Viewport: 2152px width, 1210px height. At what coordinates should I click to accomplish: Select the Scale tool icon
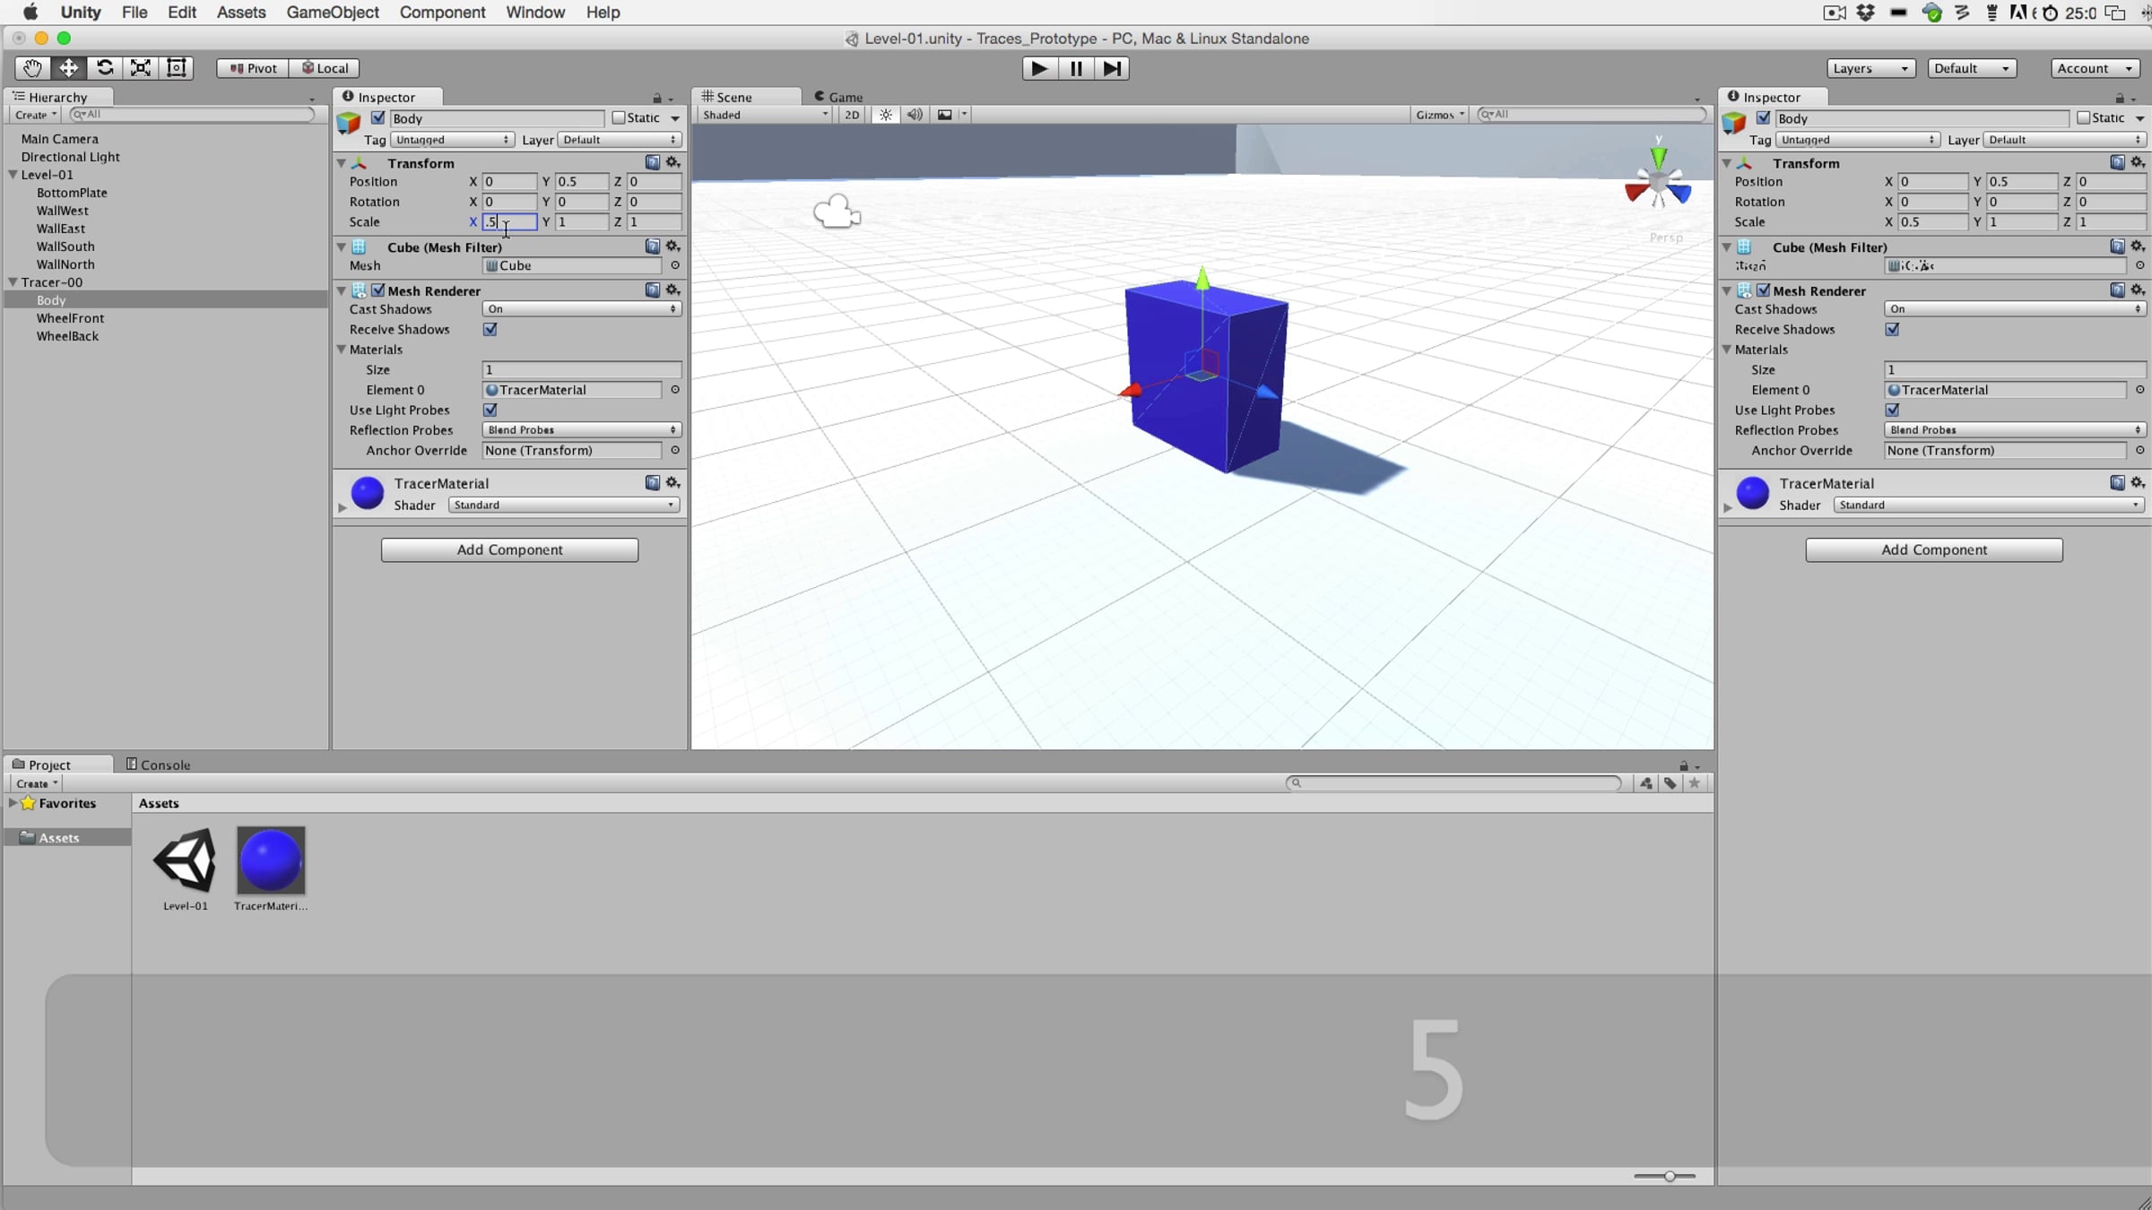(x=141, y=68)
